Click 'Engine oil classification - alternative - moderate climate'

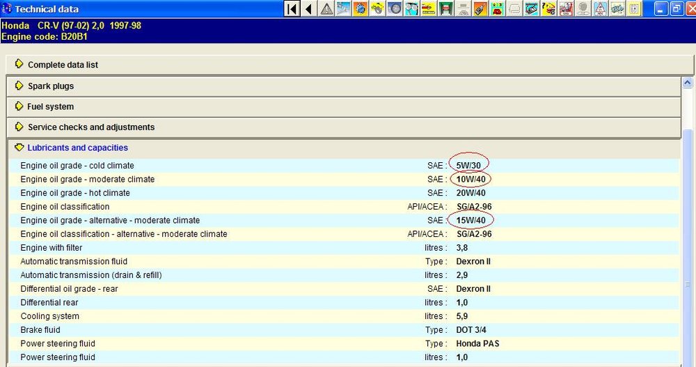point(124,234)
